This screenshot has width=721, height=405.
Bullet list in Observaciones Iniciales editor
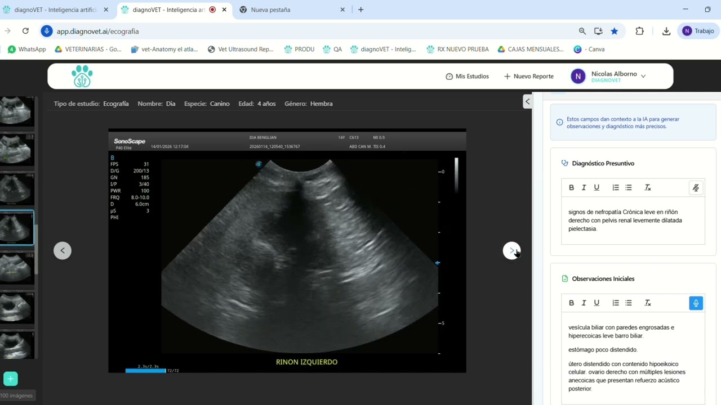pyautogui.click(x=629, y=303)
